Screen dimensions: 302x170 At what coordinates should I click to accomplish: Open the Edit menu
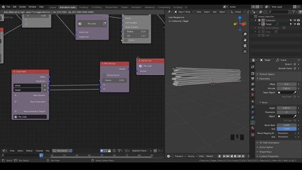point(15,7)
